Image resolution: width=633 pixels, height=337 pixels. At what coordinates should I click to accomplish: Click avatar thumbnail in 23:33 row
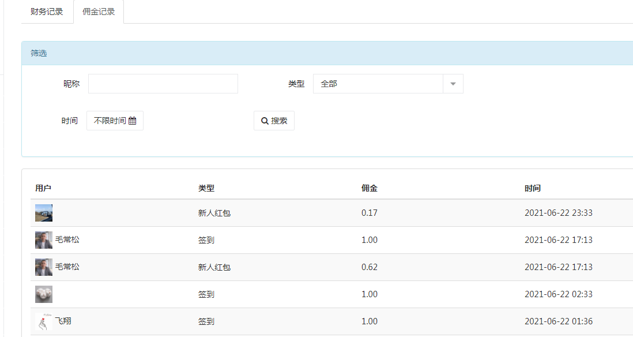tap(44, 213)
